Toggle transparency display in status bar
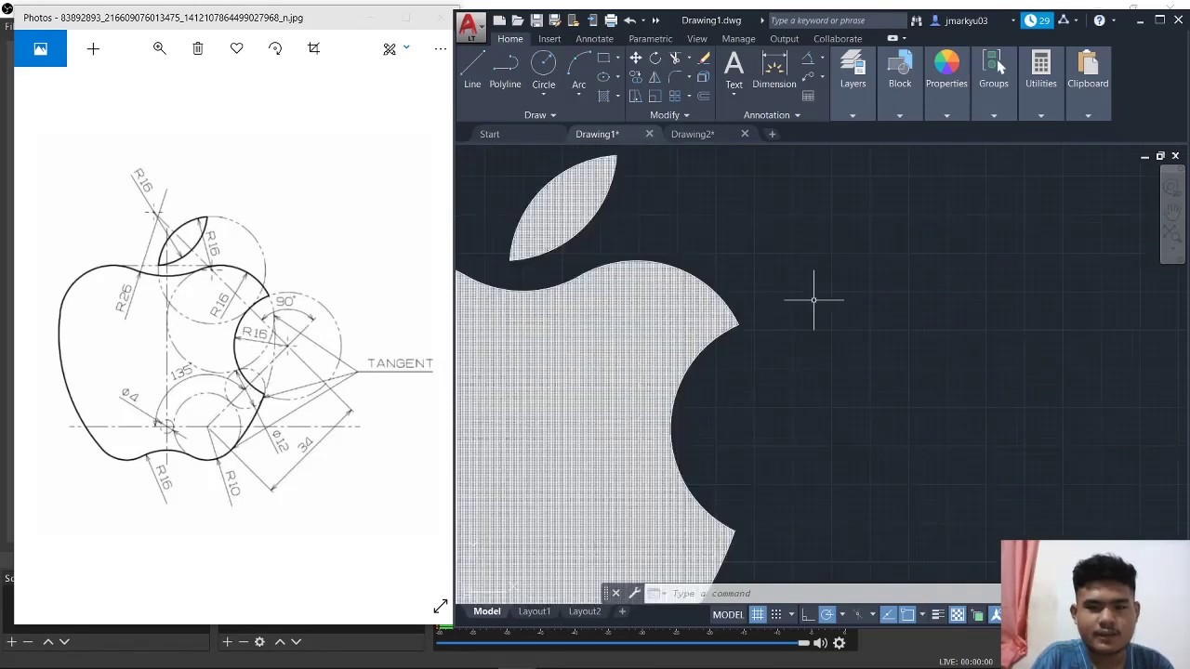1190x669 pixels. pyautogui.click(x=958, y=614)
